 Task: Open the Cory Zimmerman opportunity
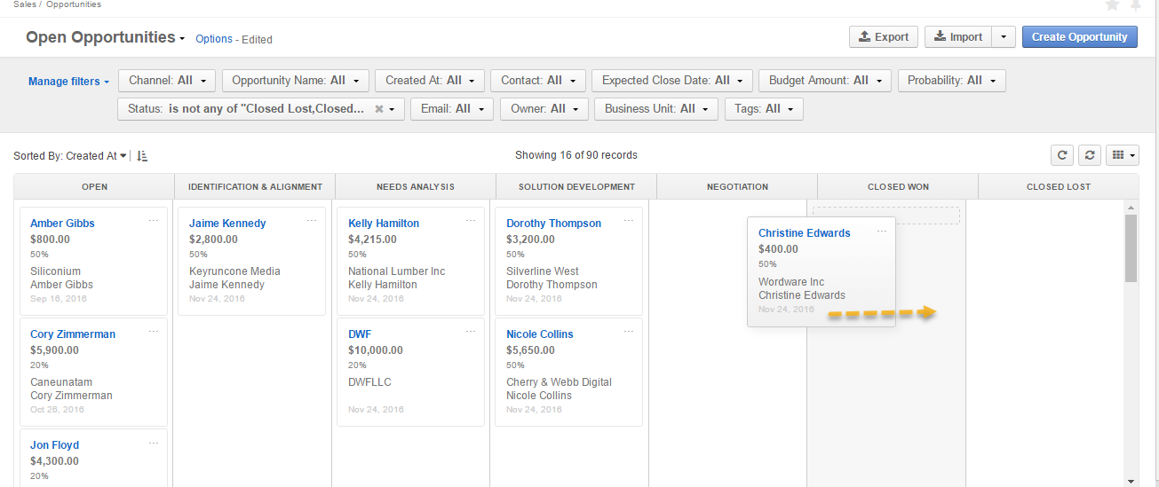pyautogui.click(x=73, y=334)
